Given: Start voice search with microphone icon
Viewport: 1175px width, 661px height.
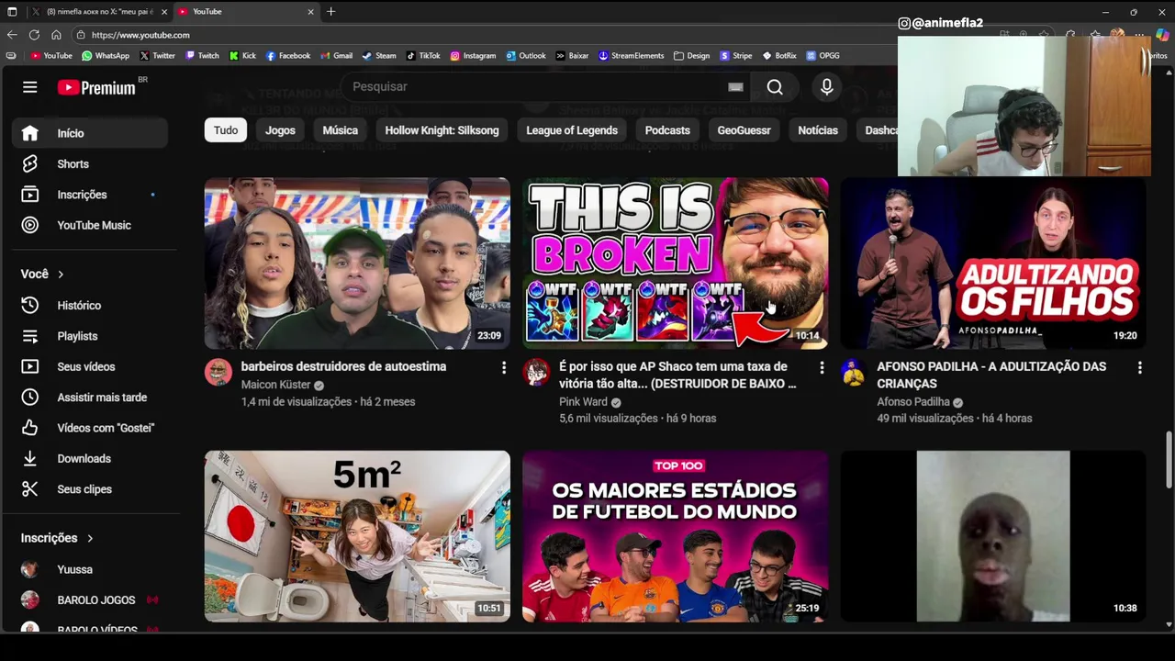Looking at the screenshot, I should point(826,86).
